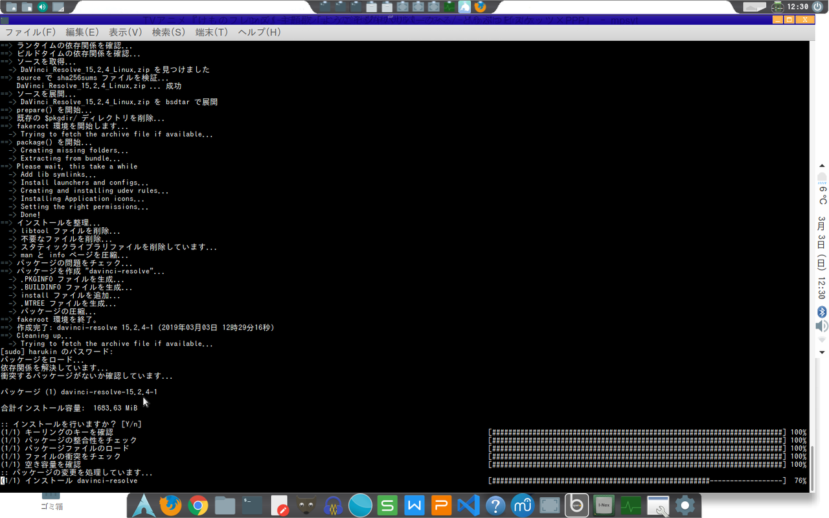Click the 6°C temperature readout

tap(823, 195)
